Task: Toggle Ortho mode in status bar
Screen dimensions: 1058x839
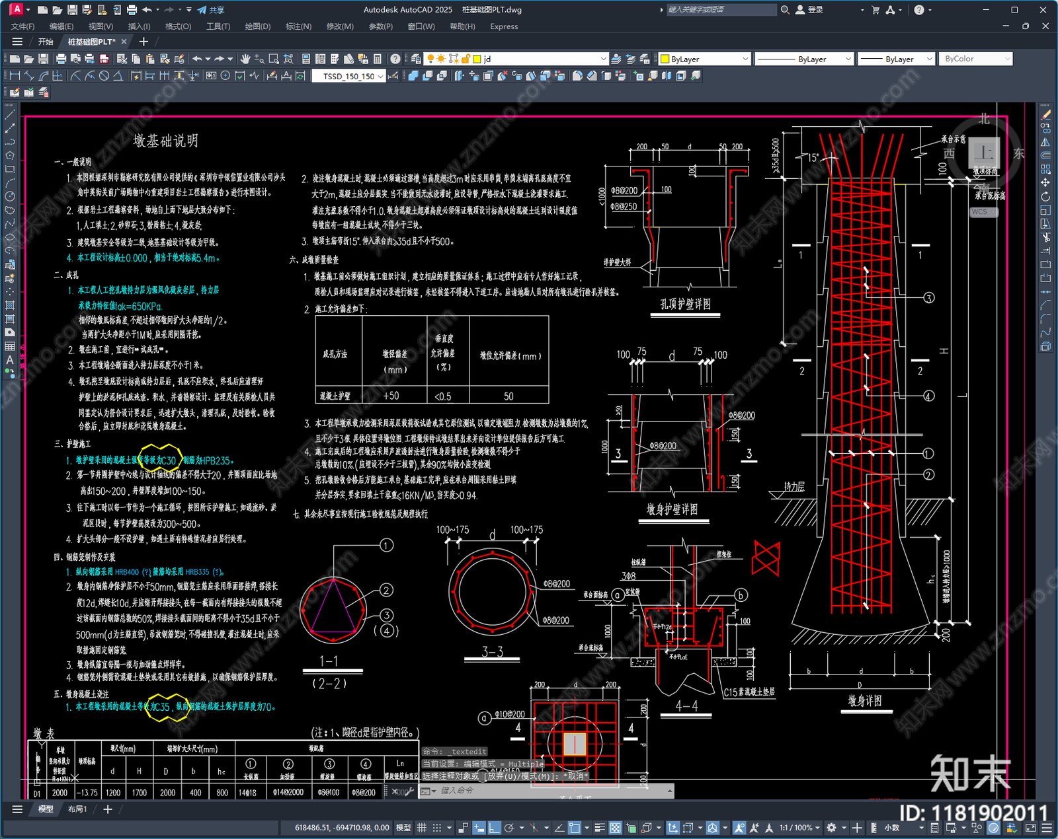Action: 493,828
